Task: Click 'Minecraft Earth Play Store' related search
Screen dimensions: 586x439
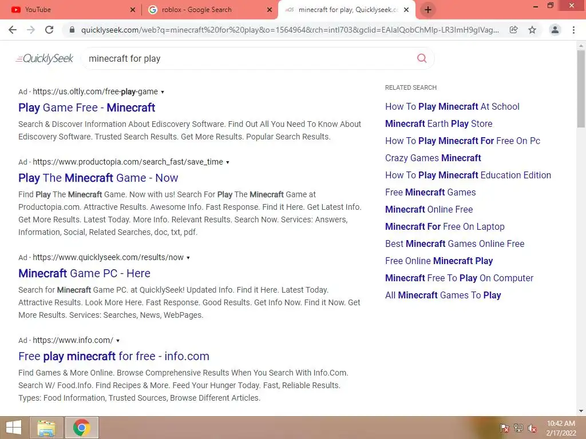Action: (439, 123)
